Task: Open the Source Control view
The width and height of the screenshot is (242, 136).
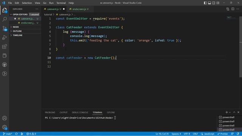Action: pos(5,29)
